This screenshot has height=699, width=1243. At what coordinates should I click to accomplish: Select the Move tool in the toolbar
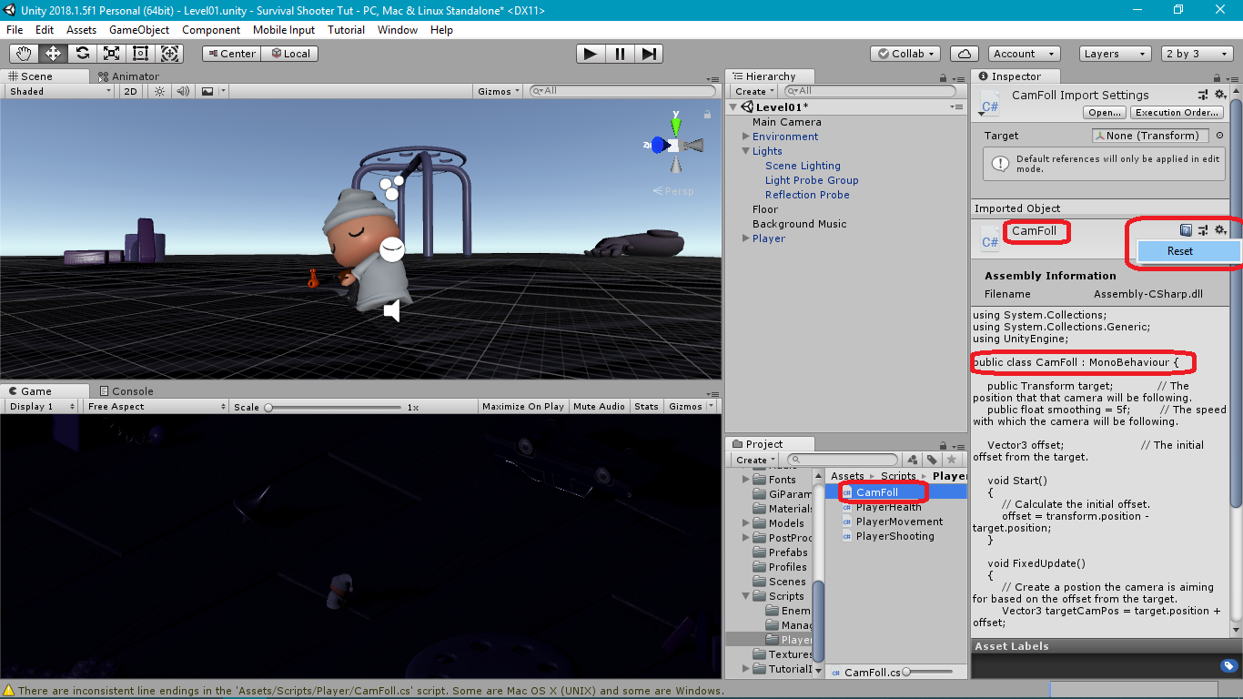click(52, 54)
